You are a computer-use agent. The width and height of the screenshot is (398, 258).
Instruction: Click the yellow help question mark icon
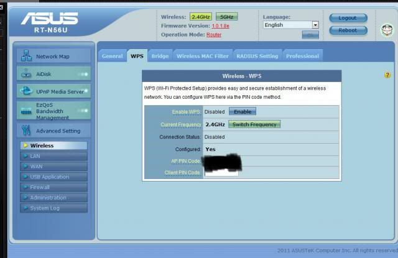387,75
